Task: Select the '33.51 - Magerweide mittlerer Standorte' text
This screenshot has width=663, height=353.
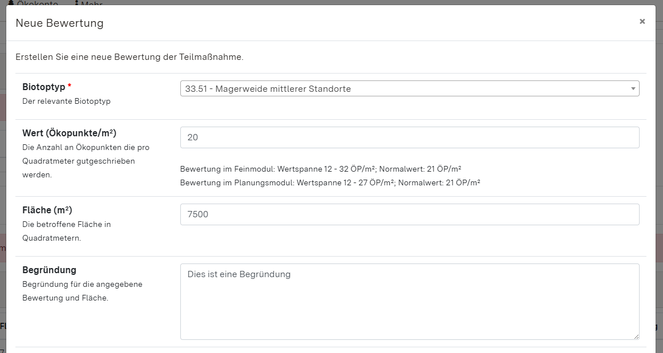Action: [268, 89]
